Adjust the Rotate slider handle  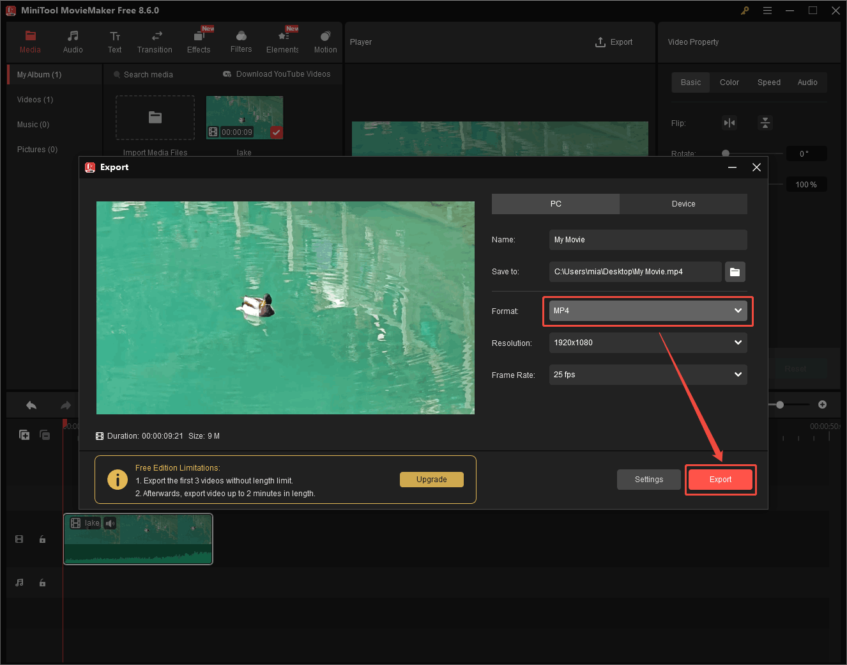pos(726,153)
